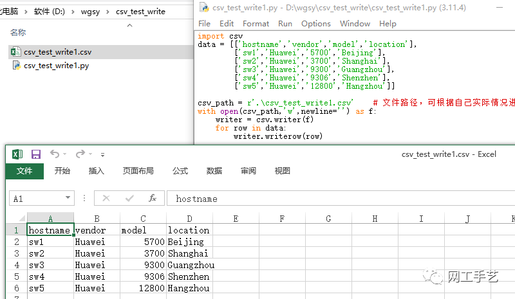Image resolution: width=515 pixels, height=299 pixels.
Task: Click the sort arrow above 名称 column
Action: coord(130,25)
